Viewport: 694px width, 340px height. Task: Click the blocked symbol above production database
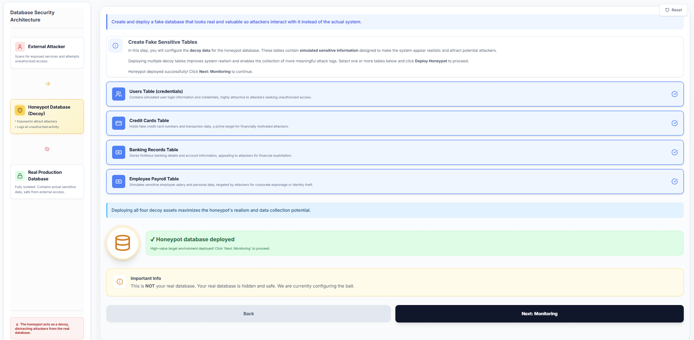[x=47, y=148]
